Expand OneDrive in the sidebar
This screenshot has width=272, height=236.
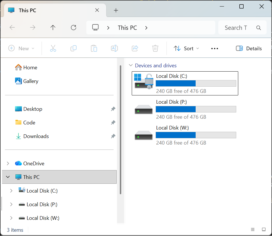click(8, 163)
